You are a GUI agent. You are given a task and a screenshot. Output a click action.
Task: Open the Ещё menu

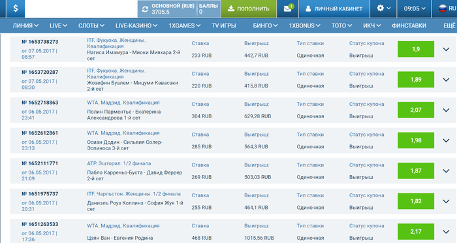tap(449, 25)
